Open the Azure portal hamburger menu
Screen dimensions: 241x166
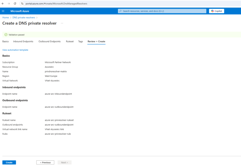point(3,11)
